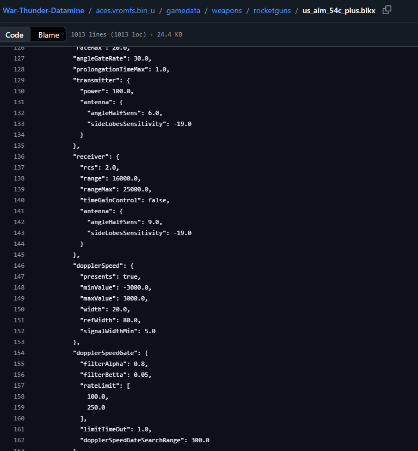Click line number 162

tap(19, 440)
